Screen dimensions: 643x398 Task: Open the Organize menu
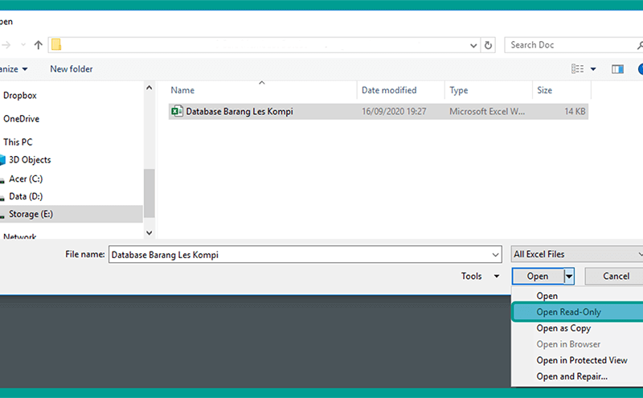(14, 69)
